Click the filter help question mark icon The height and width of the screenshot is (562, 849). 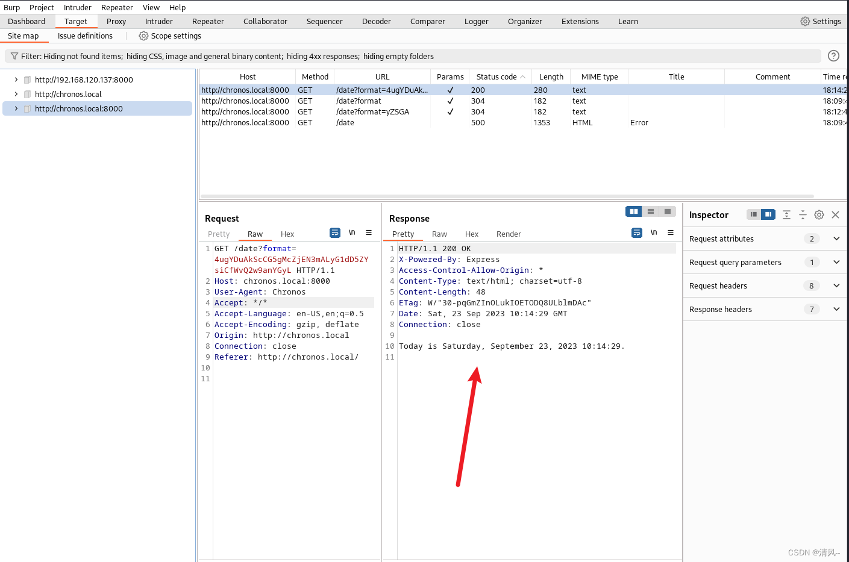(834, 56)
